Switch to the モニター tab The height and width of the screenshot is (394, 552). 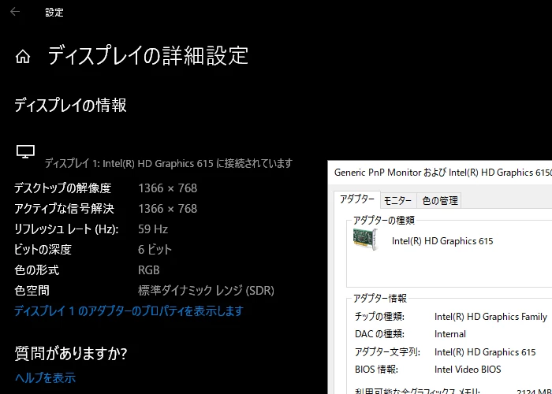pos(397,200)
